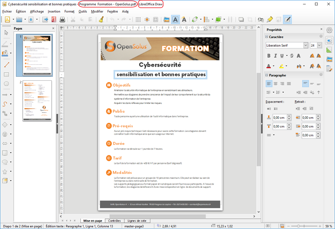
Task: Open the Insertion menu
Action: (54, 11)
